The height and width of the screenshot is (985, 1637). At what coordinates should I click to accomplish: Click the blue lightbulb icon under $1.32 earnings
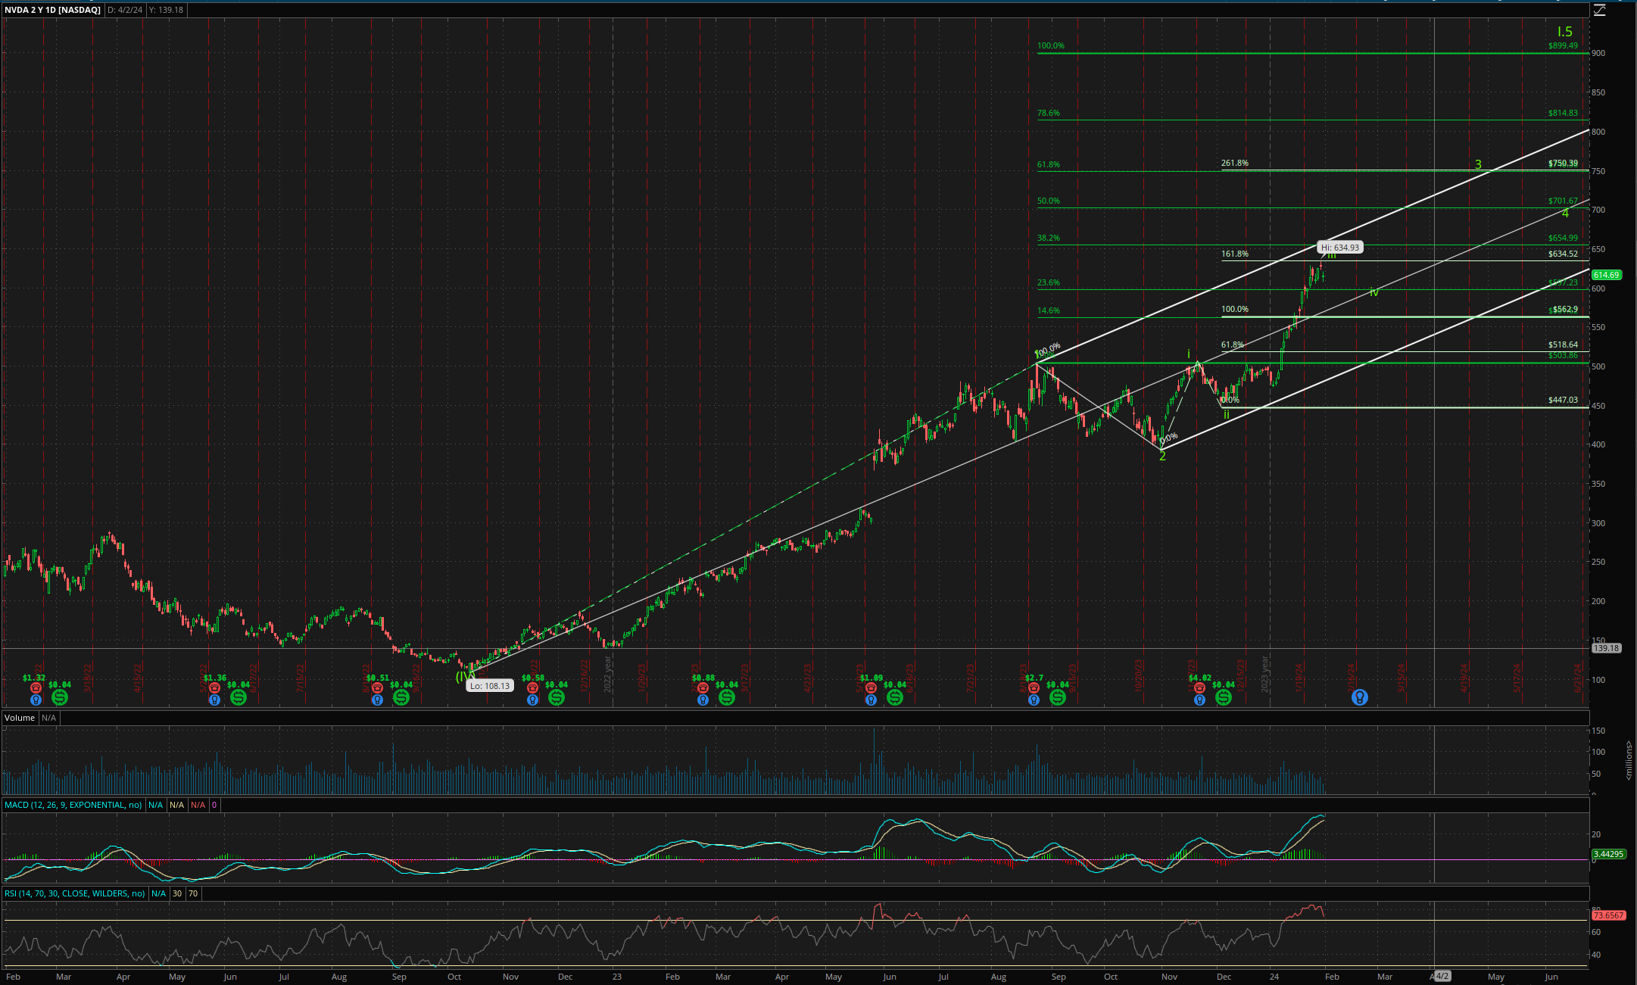point(36,700)
